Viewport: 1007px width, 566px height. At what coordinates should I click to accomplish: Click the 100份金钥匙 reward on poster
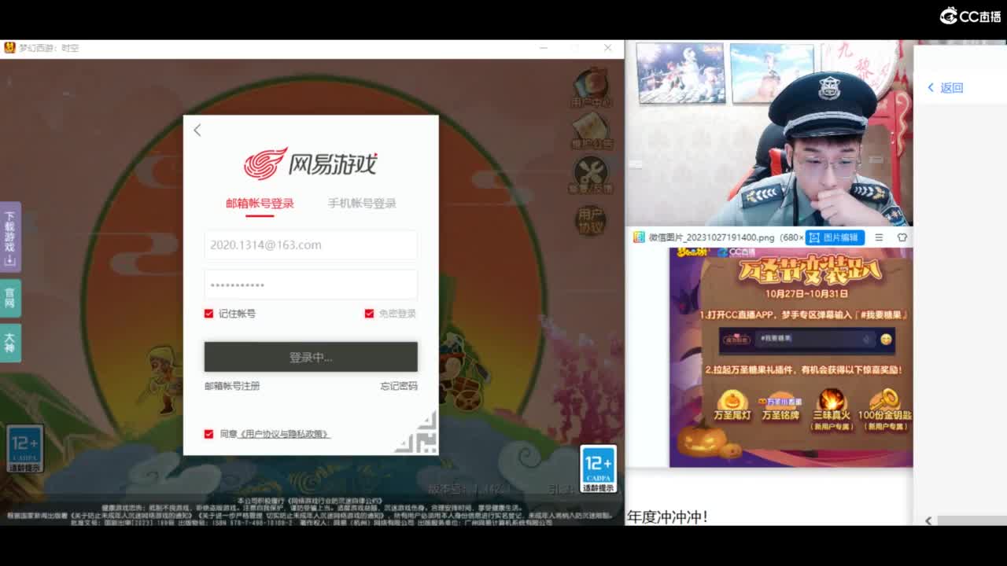885,409
